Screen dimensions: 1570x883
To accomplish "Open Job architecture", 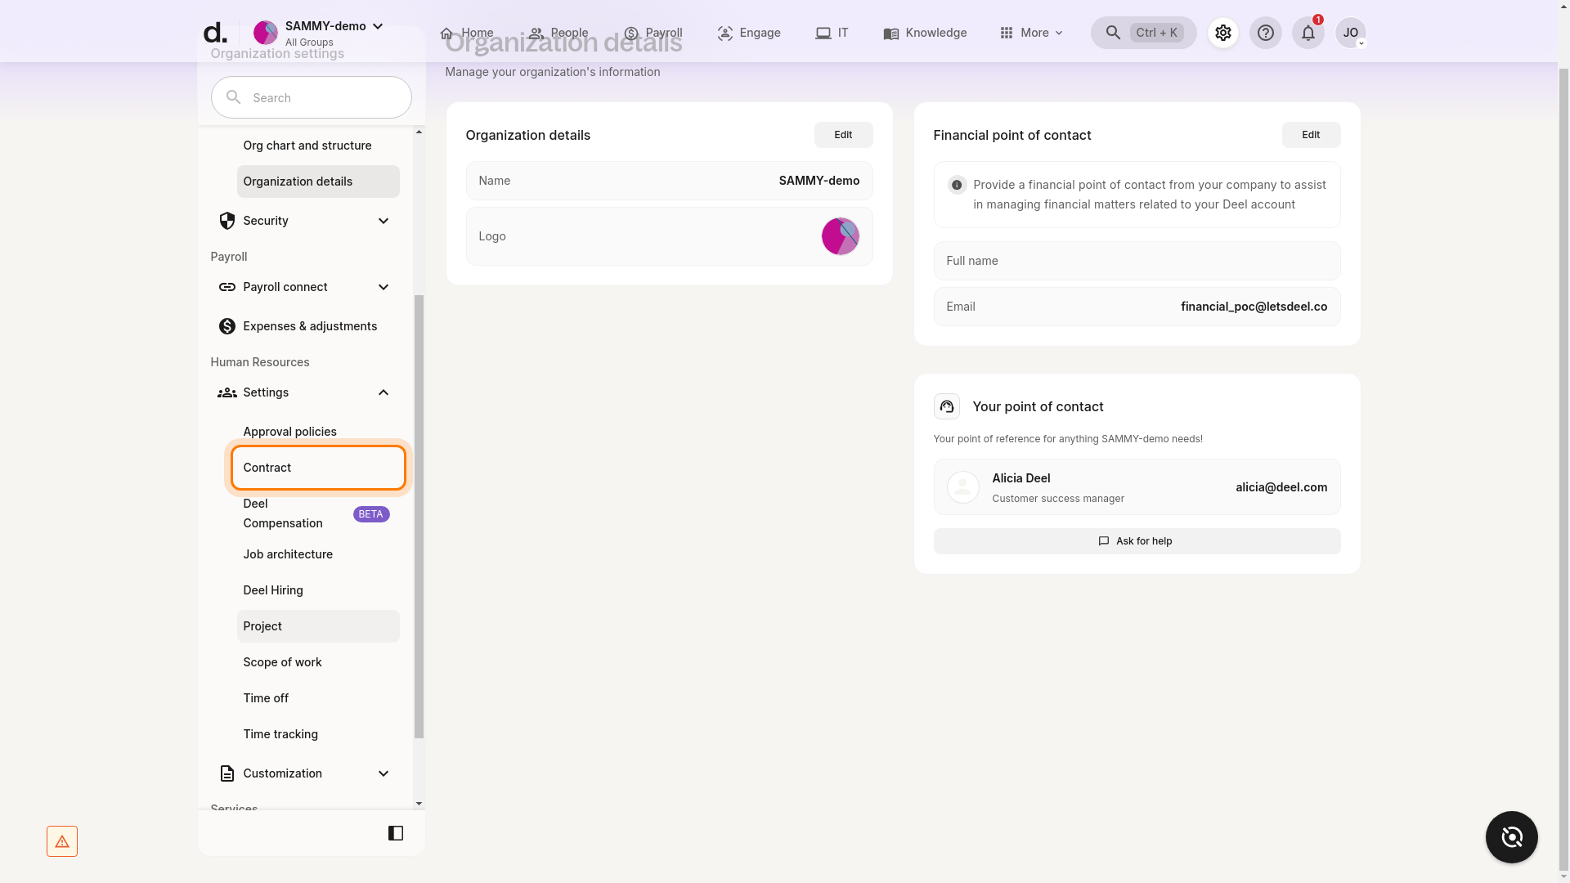I will [318, 554].
